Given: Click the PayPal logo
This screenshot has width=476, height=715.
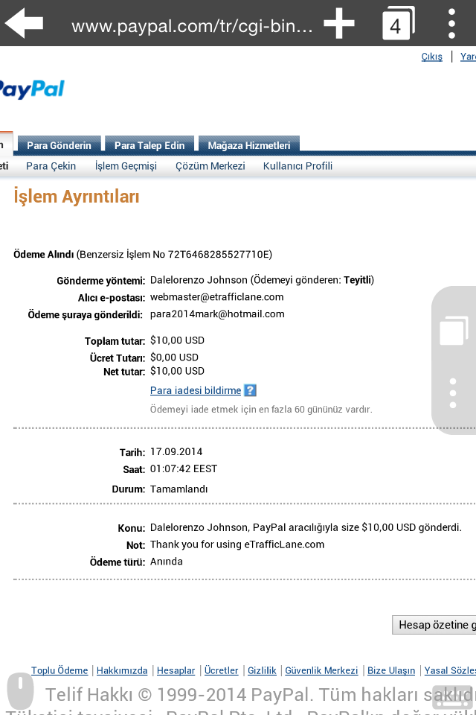Looking at the screenshot, I should click(32, 89).
